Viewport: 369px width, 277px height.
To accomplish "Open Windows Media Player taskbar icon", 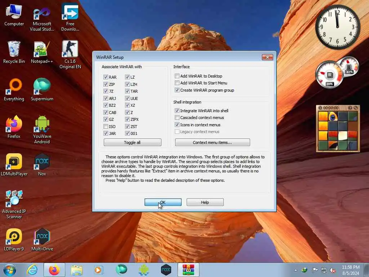I will [98, 270].
